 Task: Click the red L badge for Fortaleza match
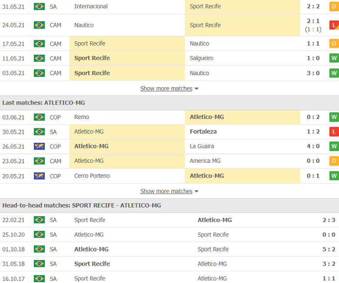334,132
